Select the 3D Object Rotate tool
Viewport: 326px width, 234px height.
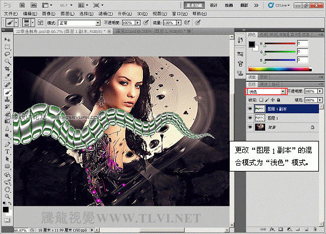tap(7, 175)
